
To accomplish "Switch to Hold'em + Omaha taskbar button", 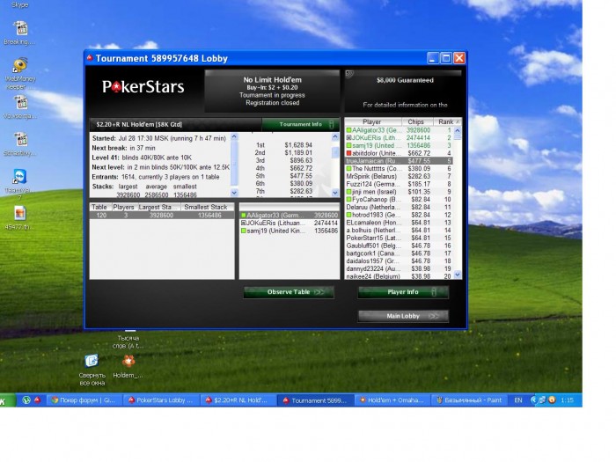I will [x=392, y=400].
